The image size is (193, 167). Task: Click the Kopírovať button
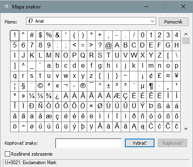click(x=172, y=143)
